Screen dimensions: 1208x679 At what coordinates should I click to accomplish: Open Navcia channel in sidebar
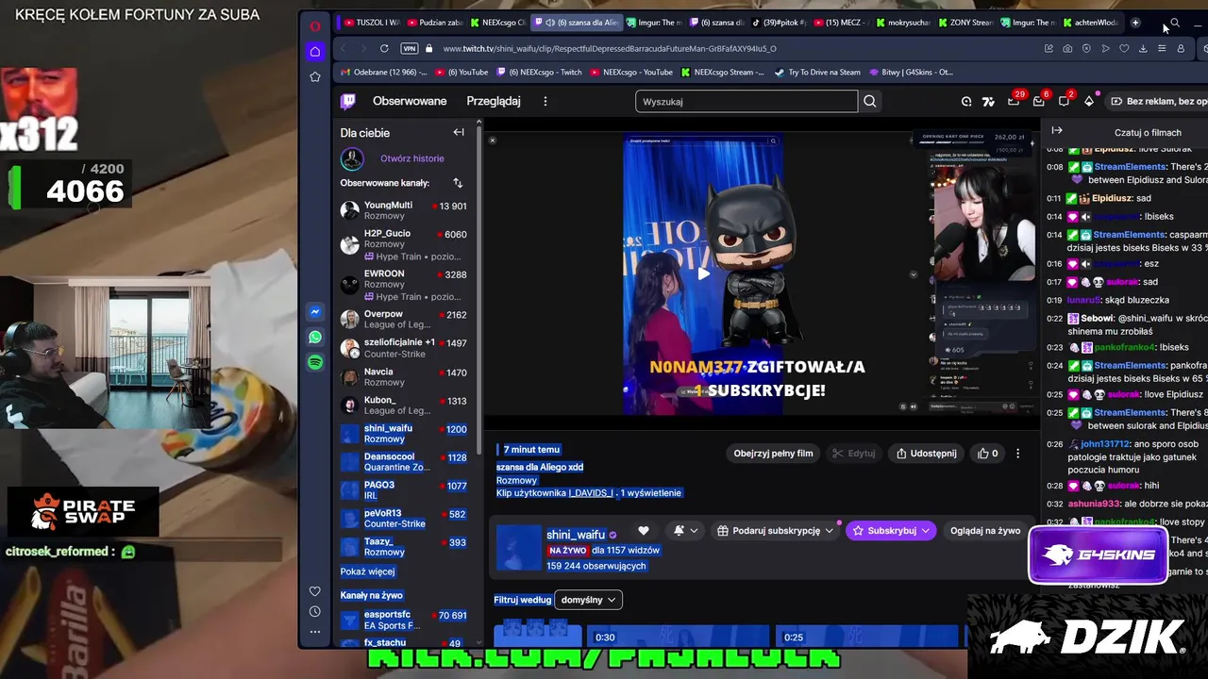point(404,376)
